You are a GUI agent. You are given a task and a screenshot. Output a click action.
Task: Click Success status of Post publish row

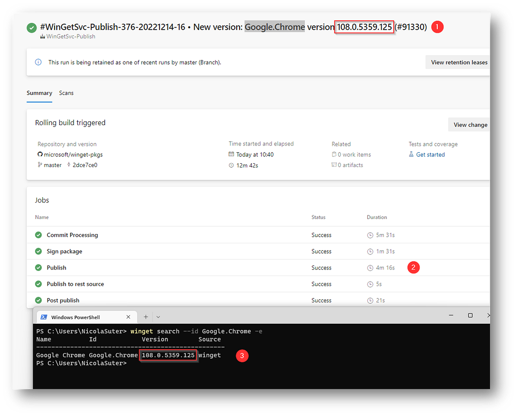point(321,301)
